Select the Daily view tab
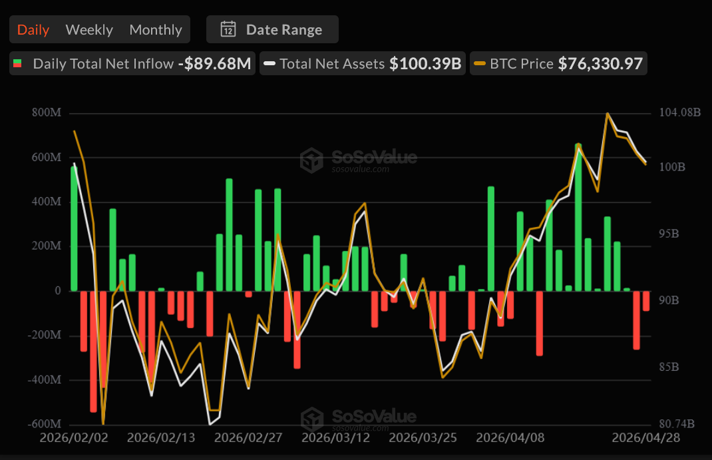The height and width of the screenshot is (460, 712). (33, 29)
